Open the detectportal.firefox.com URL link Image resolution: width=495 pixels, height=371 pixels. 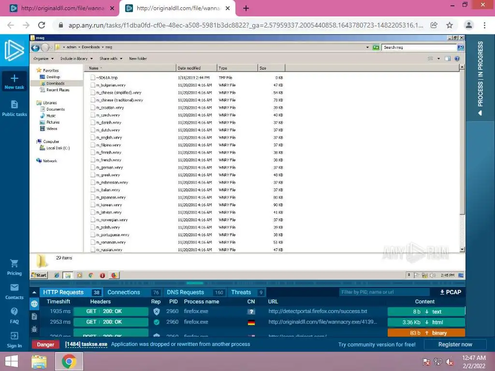[x=318, y=311]
